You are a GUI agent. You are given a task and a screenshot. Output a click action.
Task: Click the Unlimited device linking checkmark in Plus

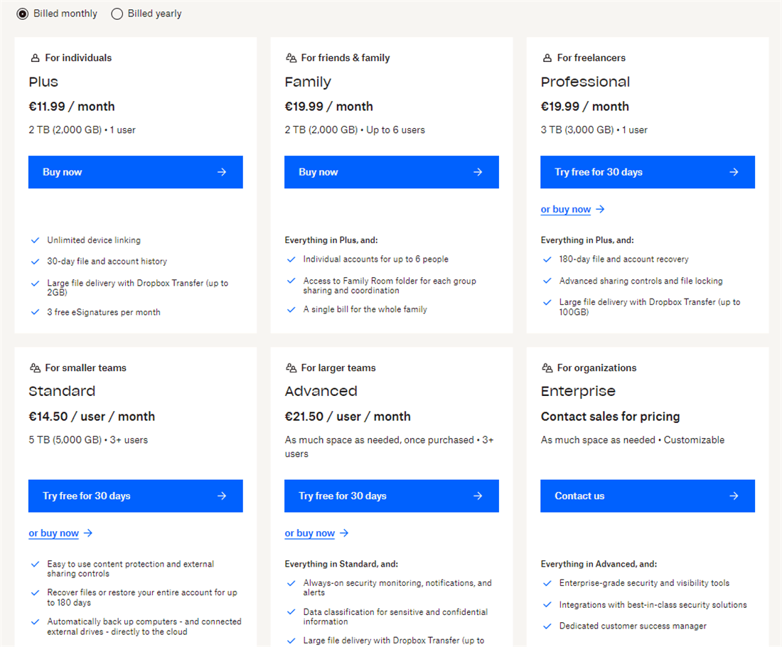[x=36, y=240]
